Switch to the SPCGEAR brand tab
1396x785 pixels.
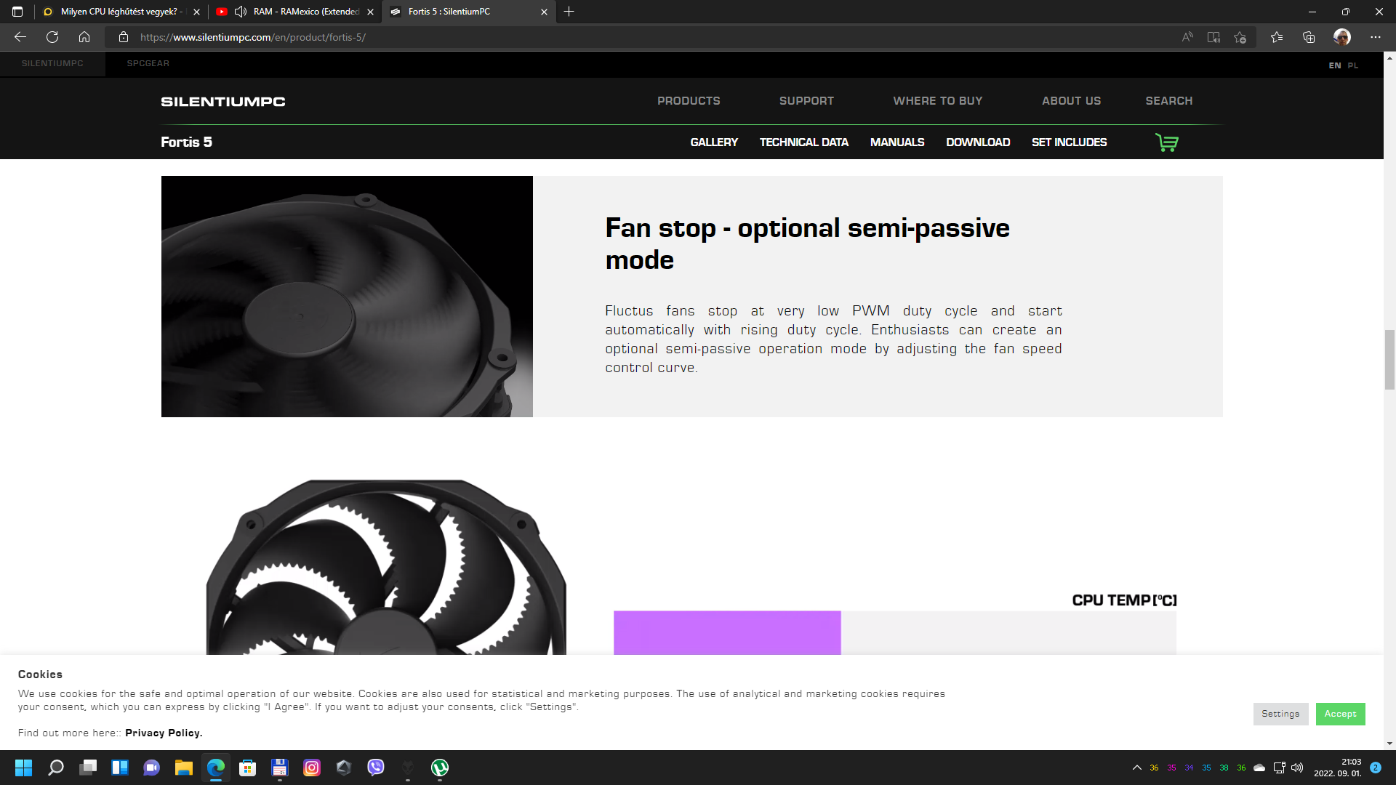[x=148, y=63]
